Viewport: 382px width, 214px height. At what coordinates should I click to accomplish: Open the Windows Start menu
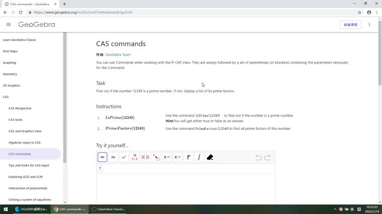click(6, 209)
